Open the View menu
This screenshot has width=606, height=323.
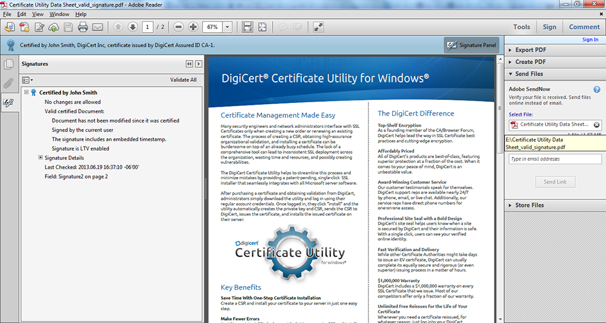[38, 15]
